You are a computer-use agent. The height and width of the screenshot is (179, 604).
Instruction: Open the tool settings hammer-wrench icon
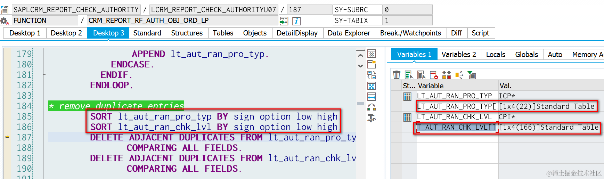click(372, 118)
